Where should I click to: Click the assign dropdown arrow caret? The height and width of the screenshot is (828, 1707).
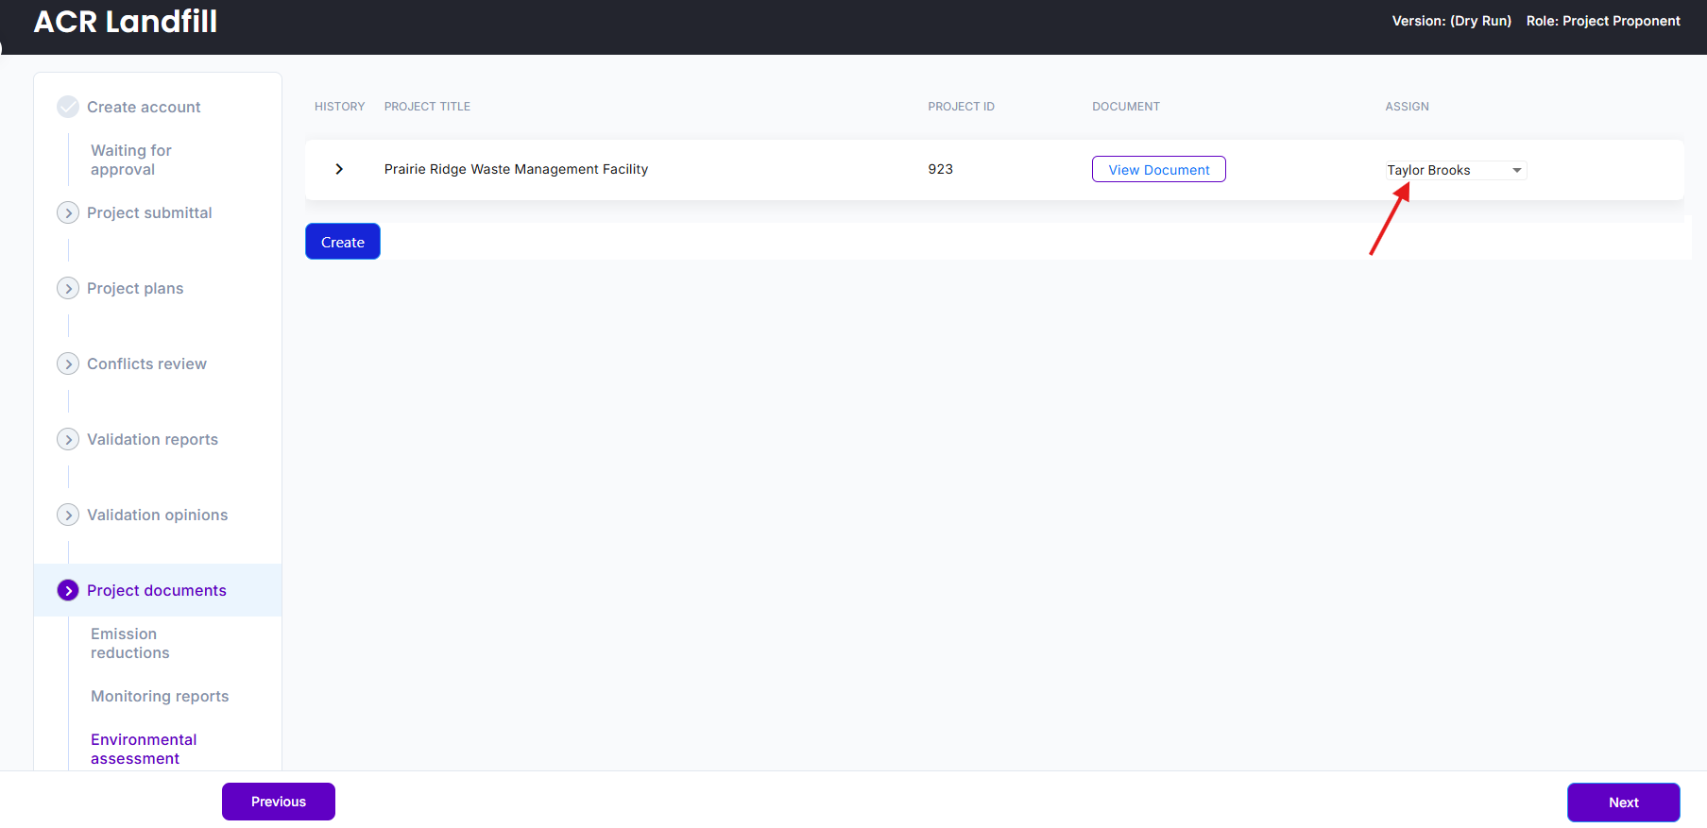coord(1517,170)
